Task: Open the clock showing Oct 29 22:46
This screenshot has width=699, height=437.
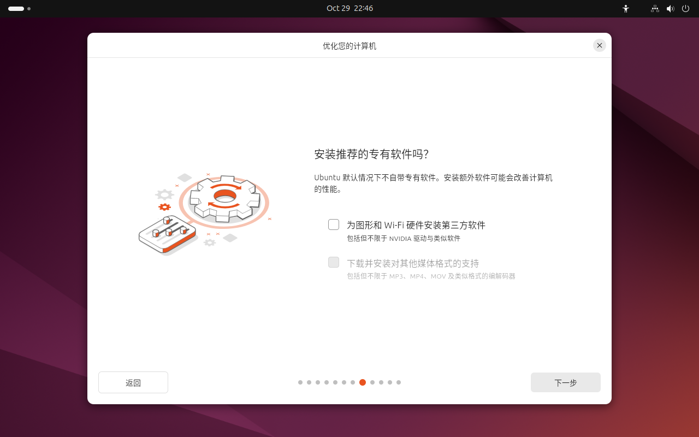Action: [349, 9]
